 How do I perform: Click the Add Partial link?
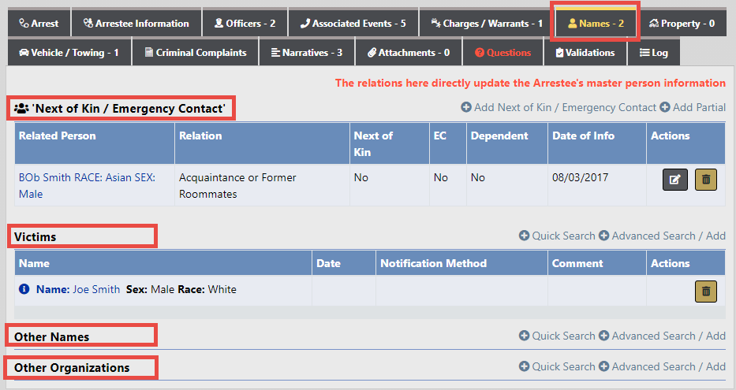tap(693, 107)
